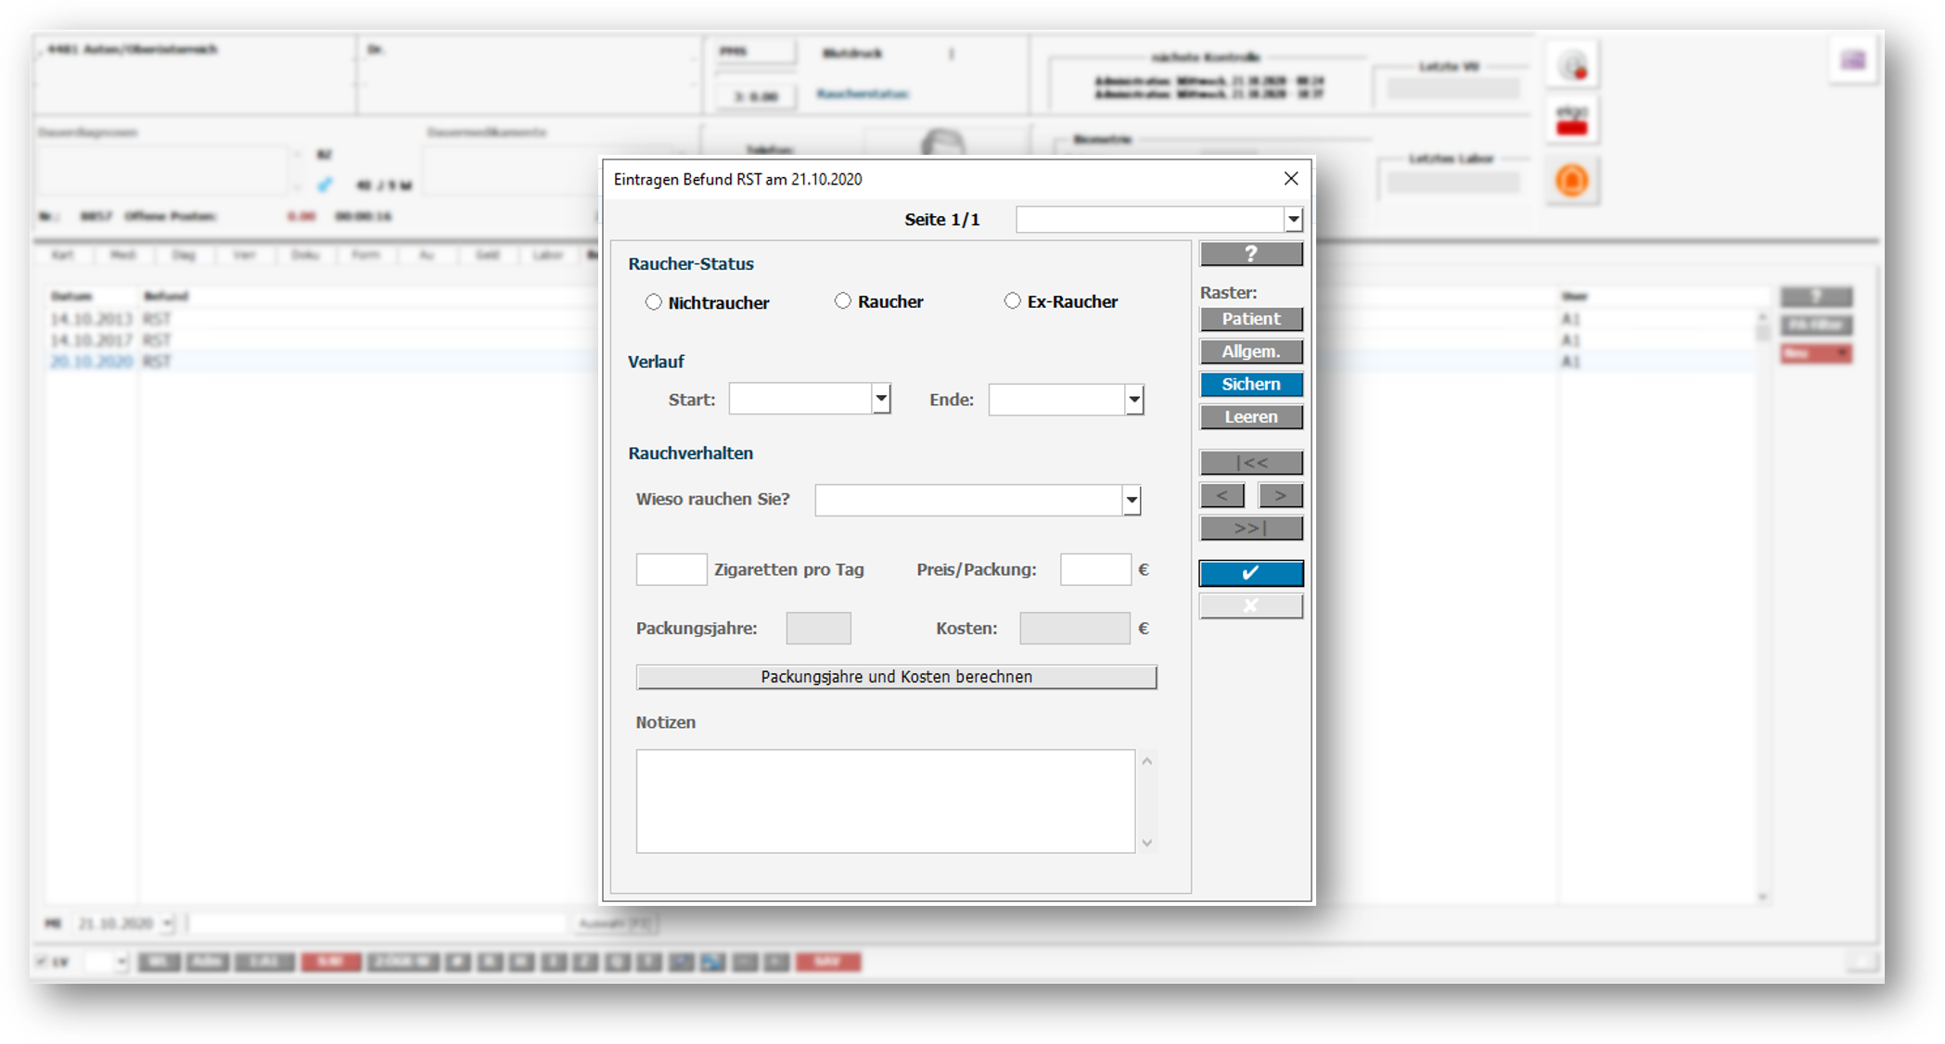Confirm entry with blue checkmark button
Screen dimensions: 1945x1044
tap(1251, 573)
